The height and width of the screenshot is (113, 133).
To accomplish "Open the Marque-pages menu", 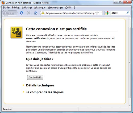I will (x=55, y=8).
